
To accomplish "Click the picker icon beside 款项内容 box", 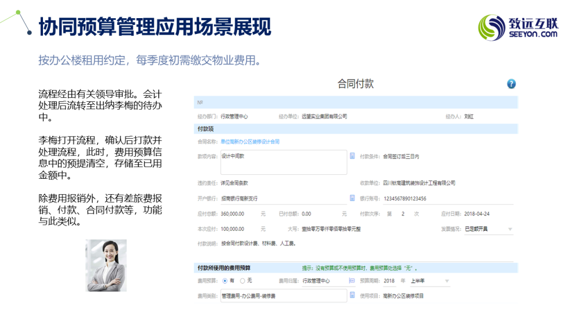I will pyautogui.click(x=352, y=156).
